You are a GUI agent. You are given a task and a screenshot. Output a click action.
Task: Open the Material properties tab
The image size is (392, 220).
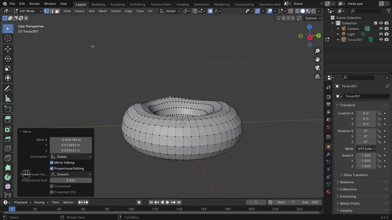329,192
